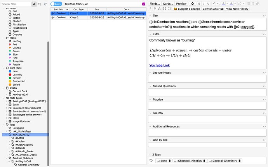
Task: Apply bold formatting in editor toolbar
Action: [198, 3]
